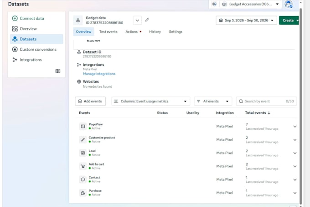Click the icon left of the account selector
310x207 pixels.
click(x=214, y=4)
